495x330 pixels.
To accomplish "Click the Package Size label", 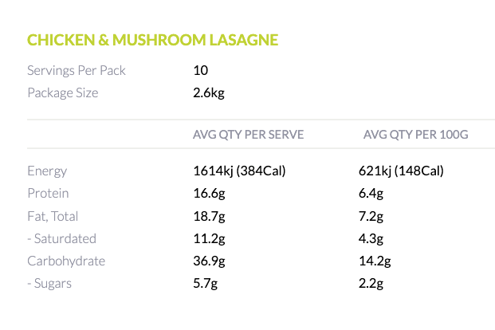I will pyautogui.click(x=63, y=92).
